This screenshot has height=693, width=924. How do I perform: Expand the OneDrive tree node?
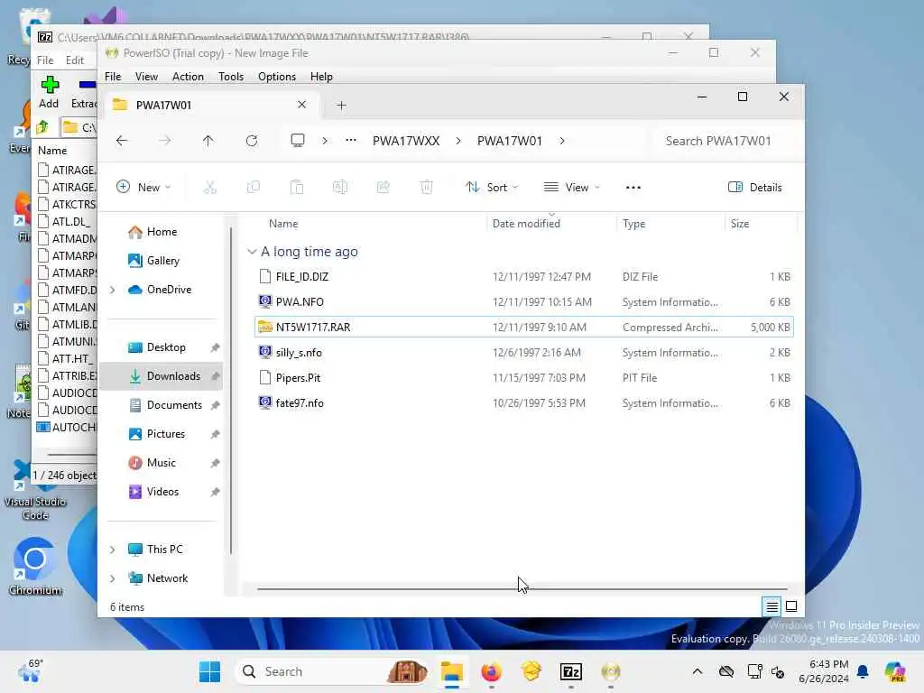112,290
